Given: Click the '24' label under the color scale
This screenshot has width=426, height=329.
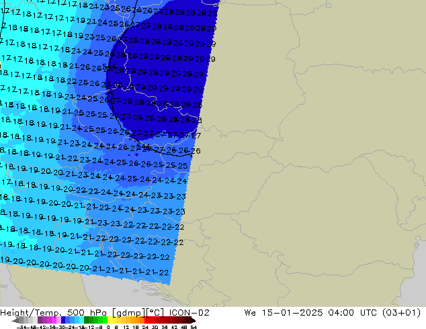Looking at the screenshot, I should 145,327.
